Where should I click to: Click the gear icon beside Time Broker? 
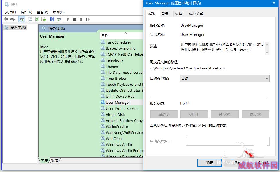point(103,78)
